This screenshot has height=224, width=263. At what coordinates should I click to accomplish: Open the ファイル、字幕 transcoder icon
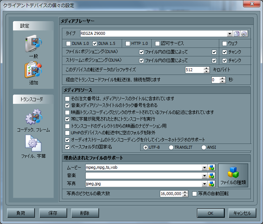point(33,147)
